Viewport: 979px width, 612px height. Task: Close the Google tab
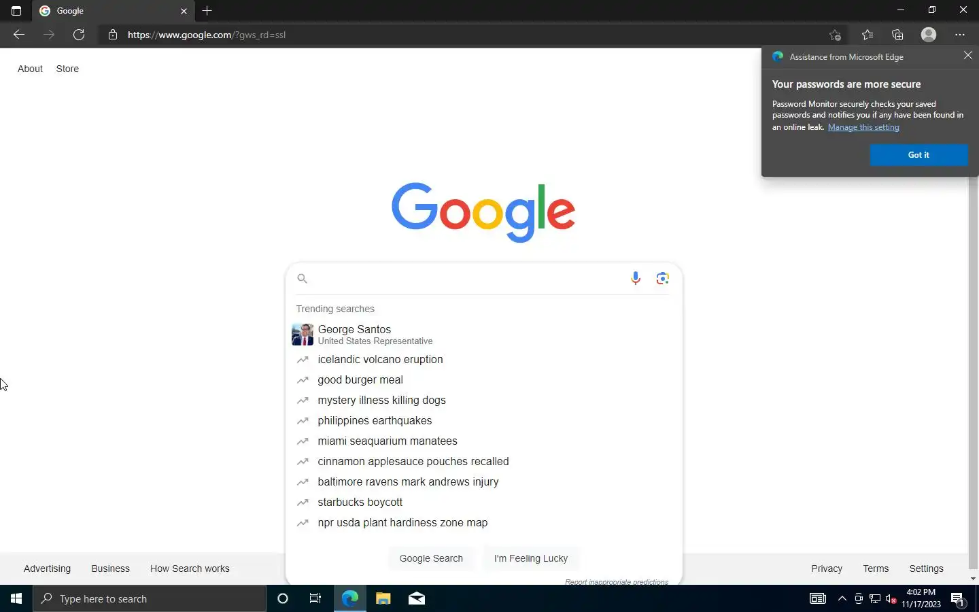coord(184,11)
